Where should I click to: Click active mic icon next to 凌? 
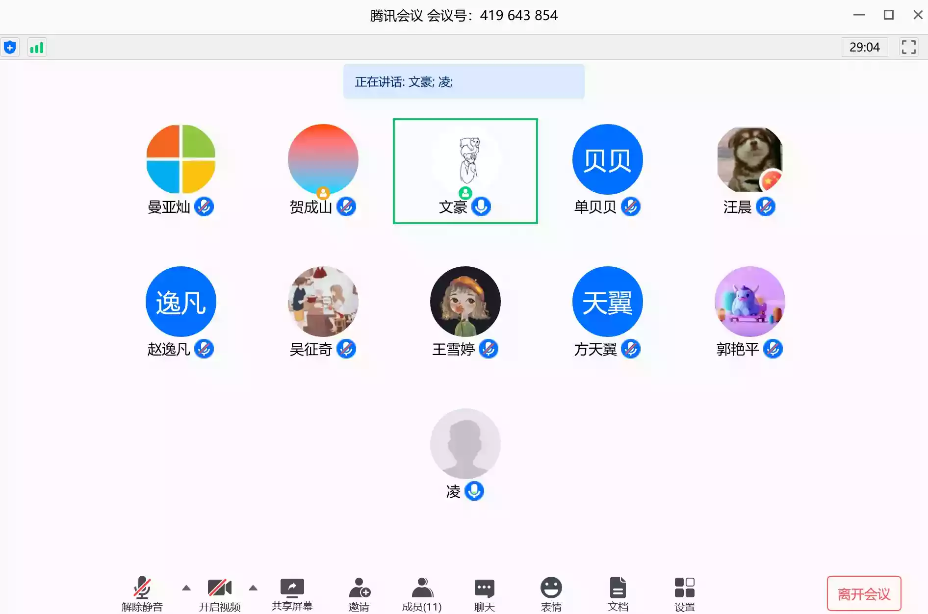pos(474,491)
